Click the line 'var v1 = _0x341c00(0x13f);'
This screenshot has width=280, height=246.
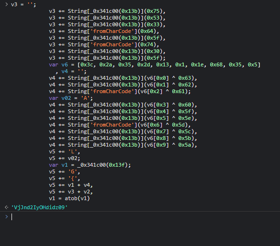coord(90,165)
